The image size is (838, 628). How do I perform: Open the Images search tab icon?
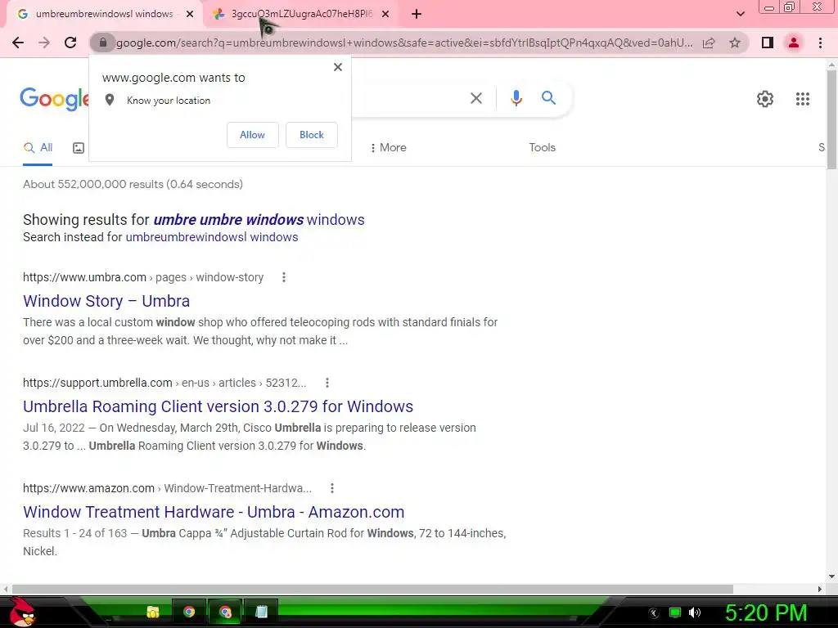pyautogui.click(x=79, y=148)
